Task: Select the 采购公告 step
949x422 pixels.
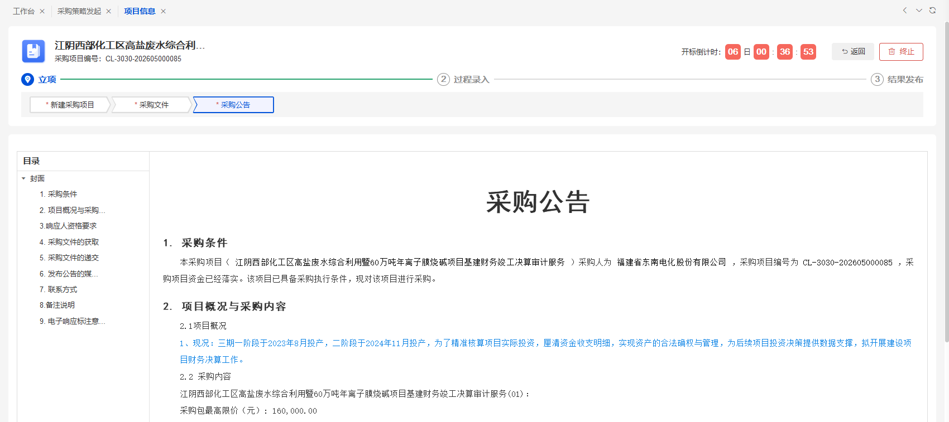Action: [x=233, y=105]
